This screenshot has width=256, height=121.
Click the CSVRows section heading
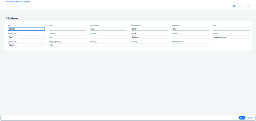coord(12,19)
